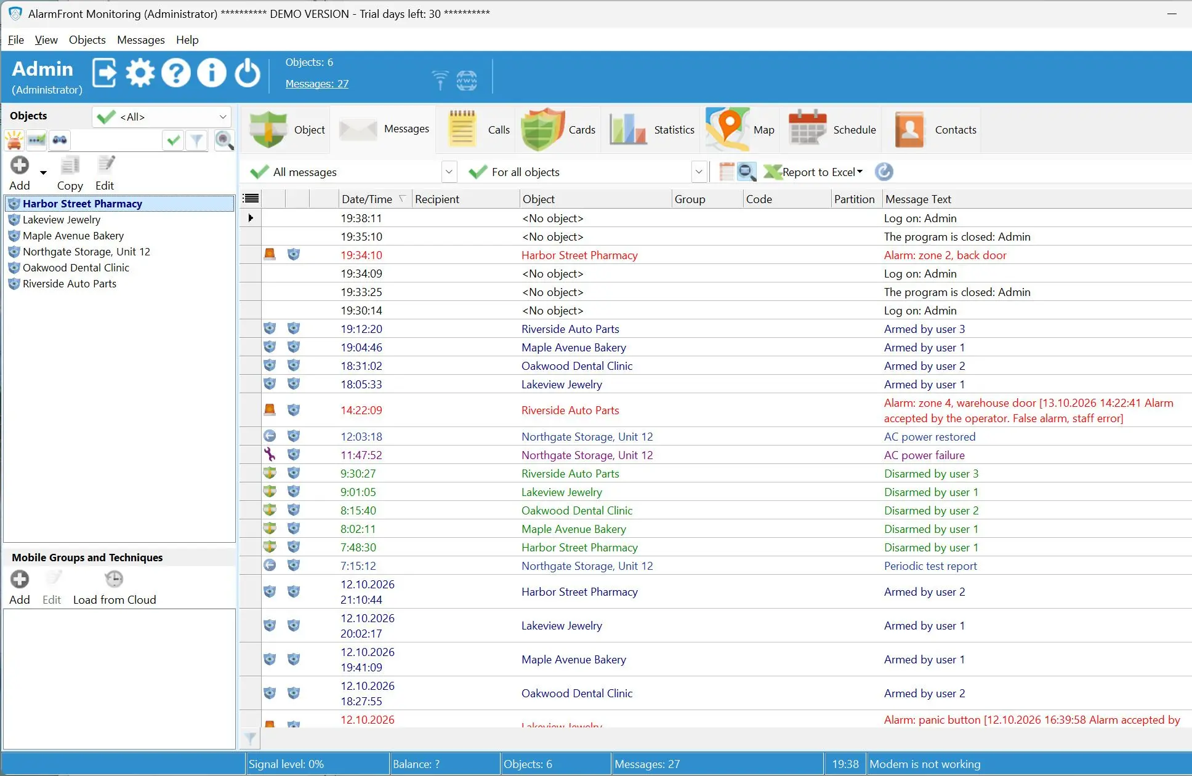Click the Messages: 27 link in the header
This screenshot has width=1192, height=776.
[x=316, y=84]
